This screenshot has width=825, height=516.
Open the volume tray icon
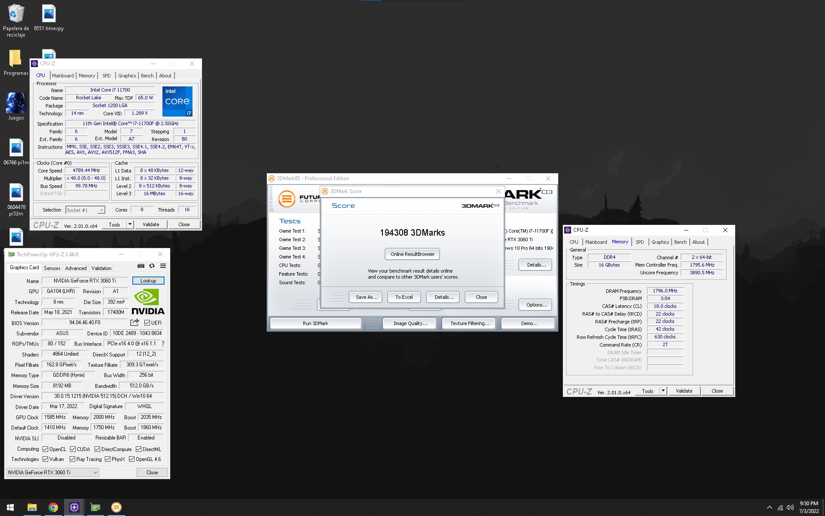click(x=790, y=508)
